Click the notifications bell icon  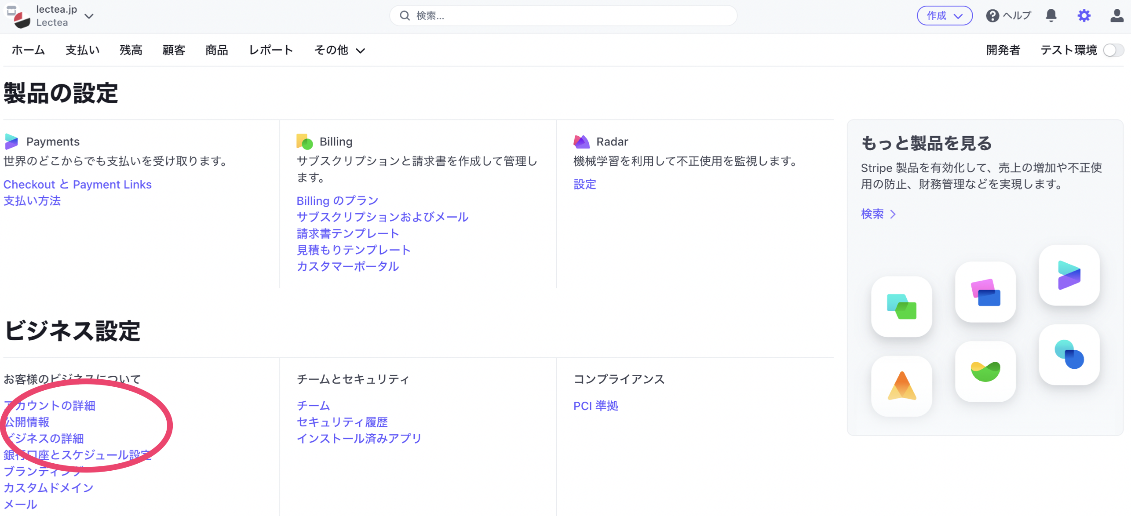[1051, 16]
